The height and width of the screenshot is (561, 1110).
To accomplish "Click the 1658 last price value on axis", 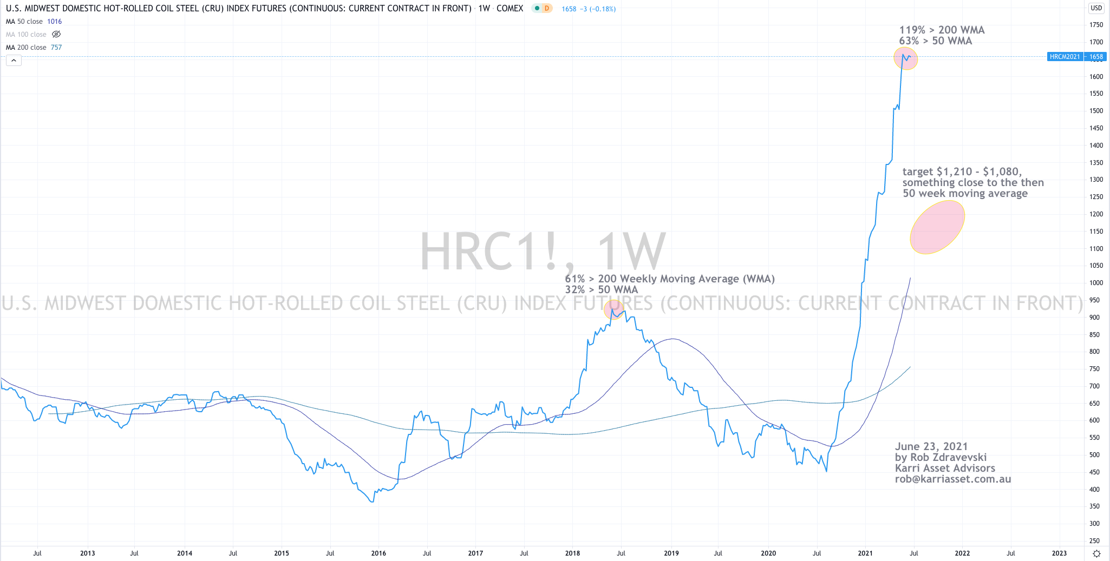I will point(1096,57).
